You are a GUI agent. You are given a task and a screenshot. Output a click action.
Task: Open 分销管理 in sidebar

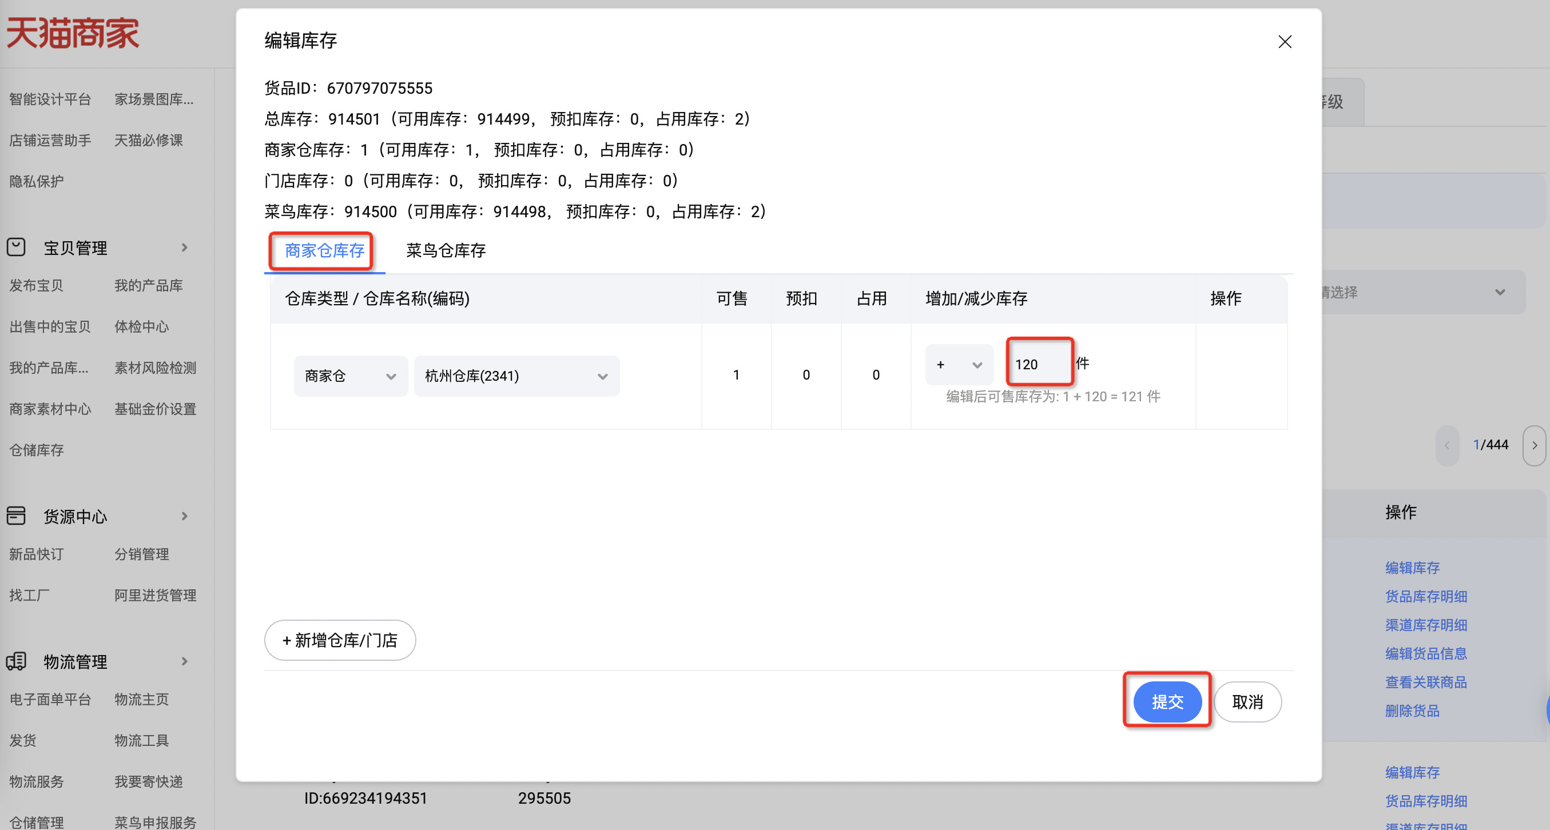tap(141, 554)
